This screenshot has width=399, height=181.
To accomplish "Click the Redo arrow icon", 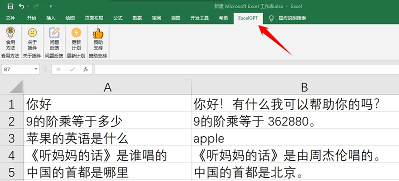I will click(x=36, y=6).
